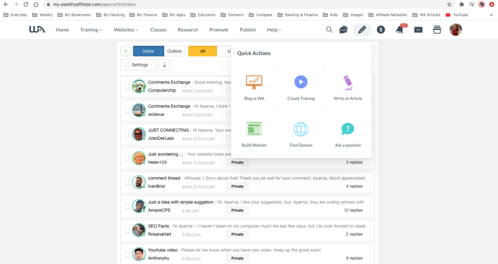Click the Find Domain globe icon
Viewport: 498px width, 264px height.
click(301, 129)
